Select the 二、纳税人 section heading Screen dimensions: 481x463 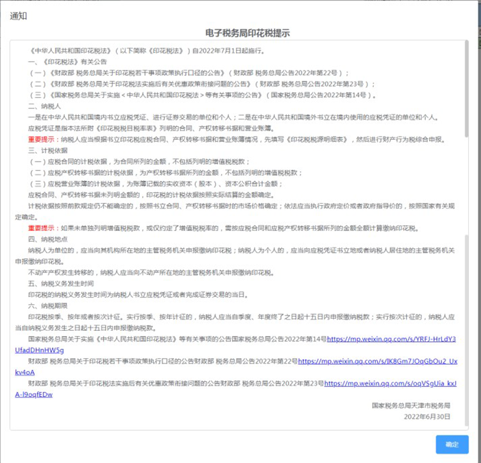tap(44, 106)
